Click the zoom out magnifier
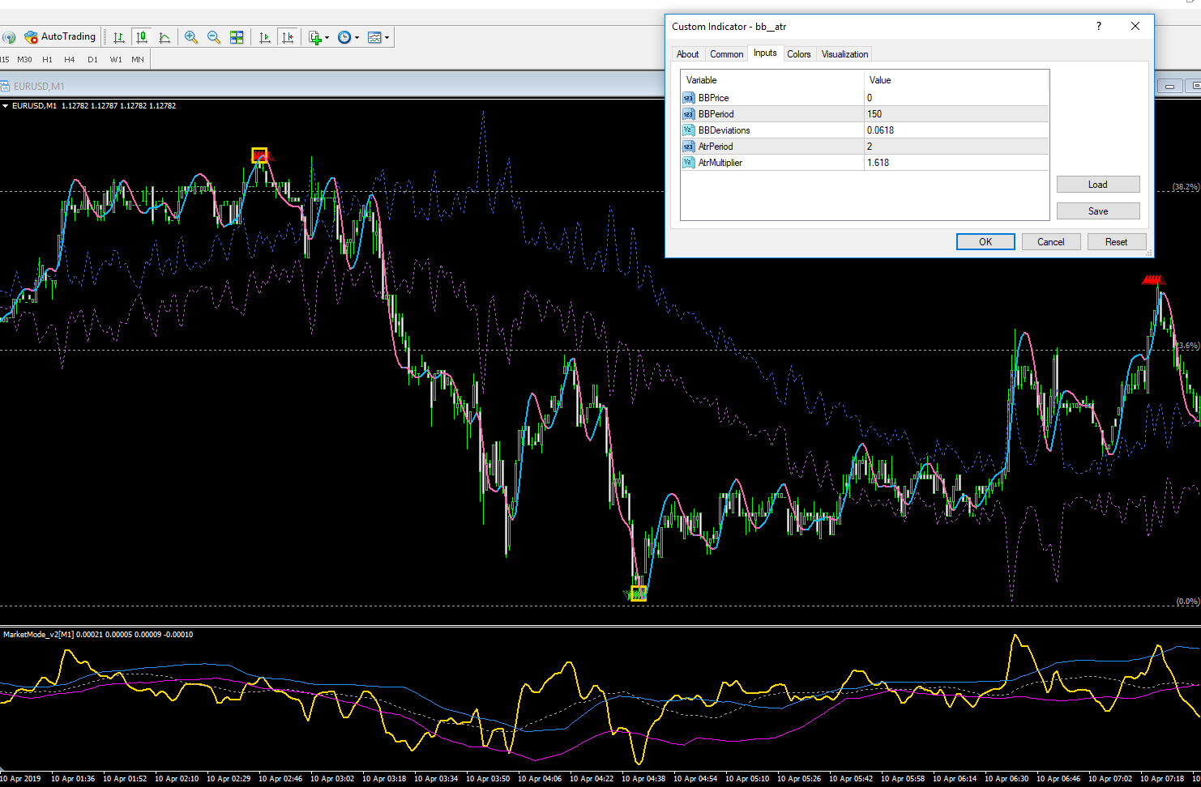The height and width of the screenshot is (787, 1201). [x=214, y=37]
